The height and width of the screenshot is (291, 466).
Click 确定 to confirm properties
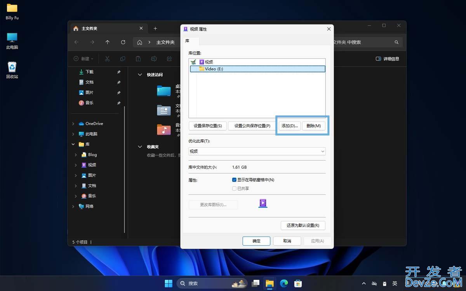point(257,241)
